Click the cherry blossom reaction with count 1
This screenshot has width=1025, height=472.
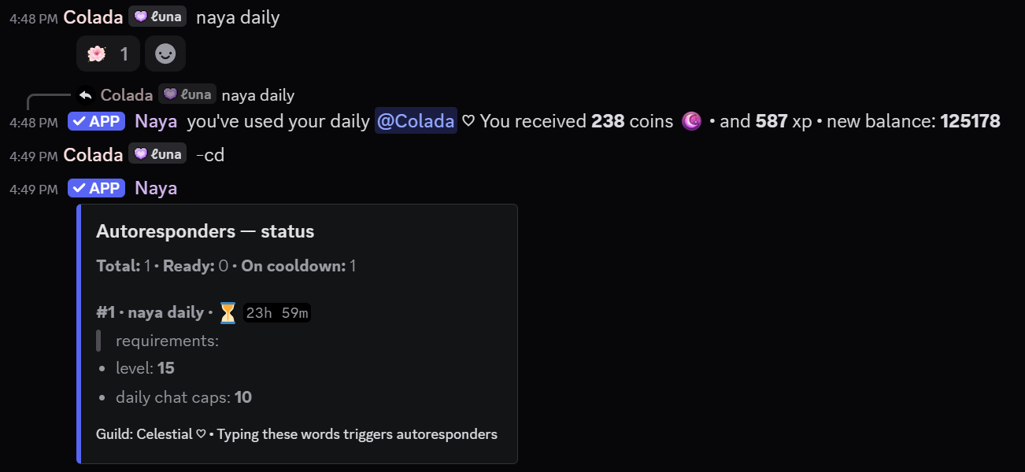(108, 53)
